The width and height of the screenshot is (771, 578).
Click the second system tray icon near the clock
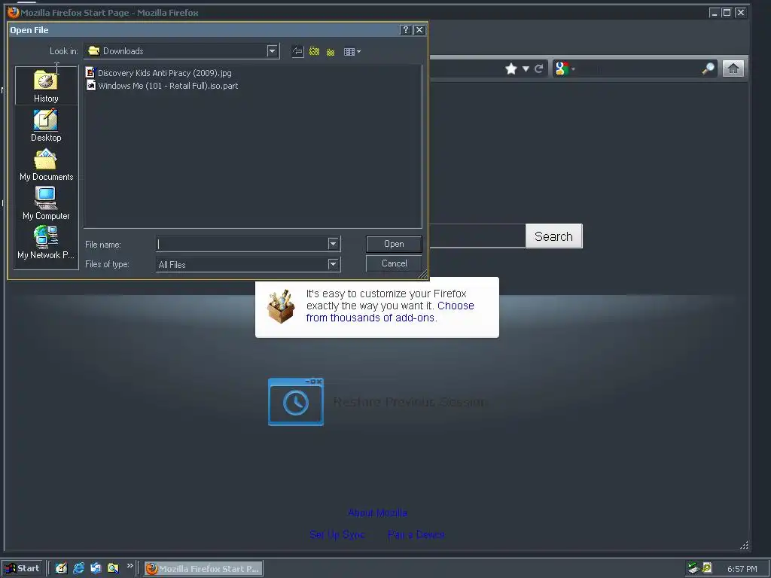(707, 568)
